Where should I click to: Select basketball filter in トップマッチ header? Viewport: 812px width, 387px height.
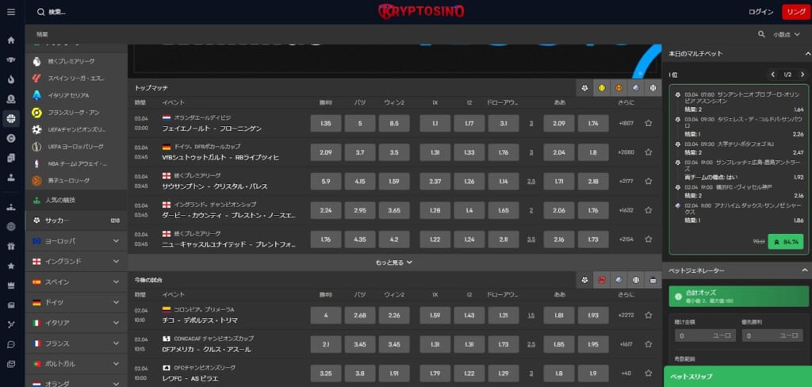(619, 88)
